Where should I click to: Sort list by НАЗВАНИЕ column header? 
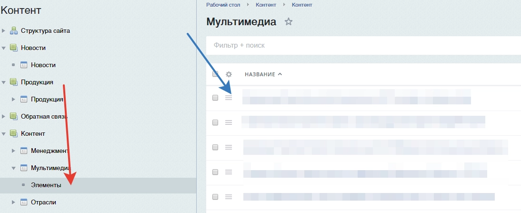(x=263, y=74)
